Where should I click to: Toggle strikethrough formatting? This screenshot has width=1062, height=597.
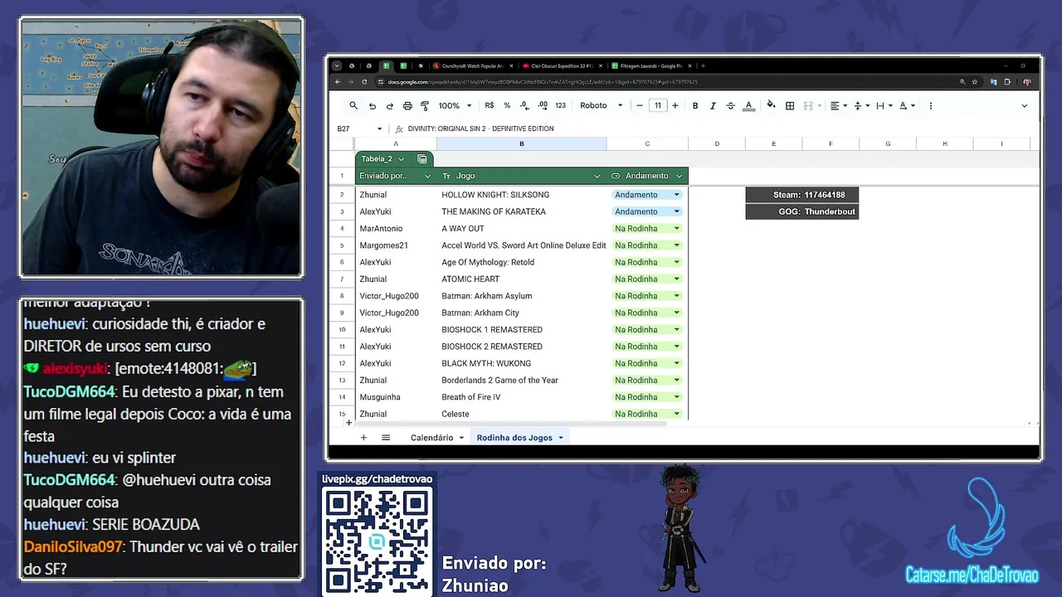point(730,105)
